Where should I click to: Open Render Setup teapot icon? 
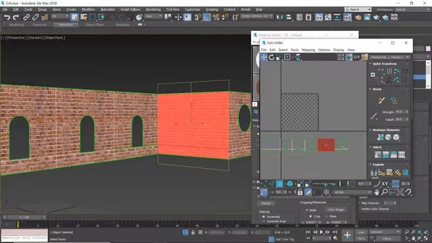pyautogui.click(x=358, y=18)
